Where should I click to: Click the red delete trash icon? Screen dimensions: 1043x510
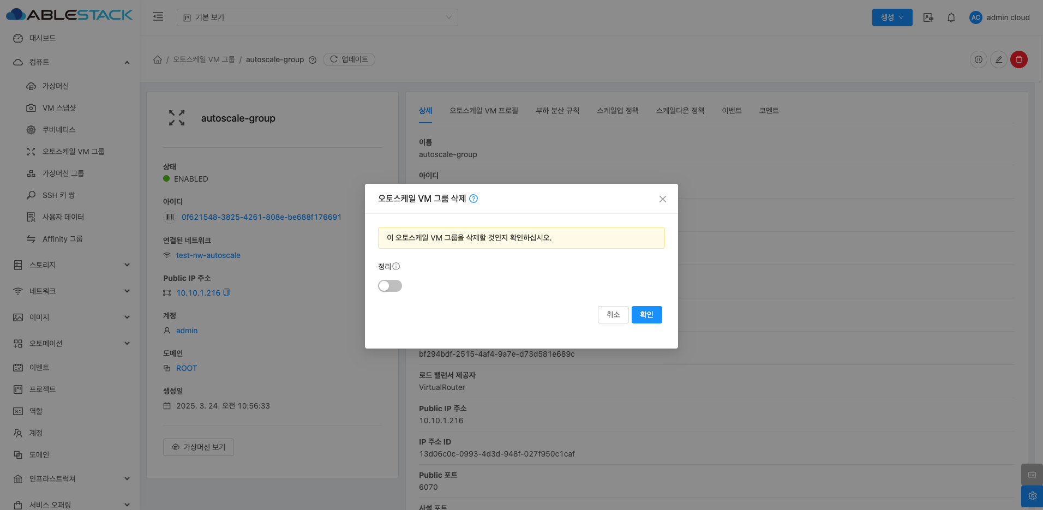click(x=1018, y=59)
